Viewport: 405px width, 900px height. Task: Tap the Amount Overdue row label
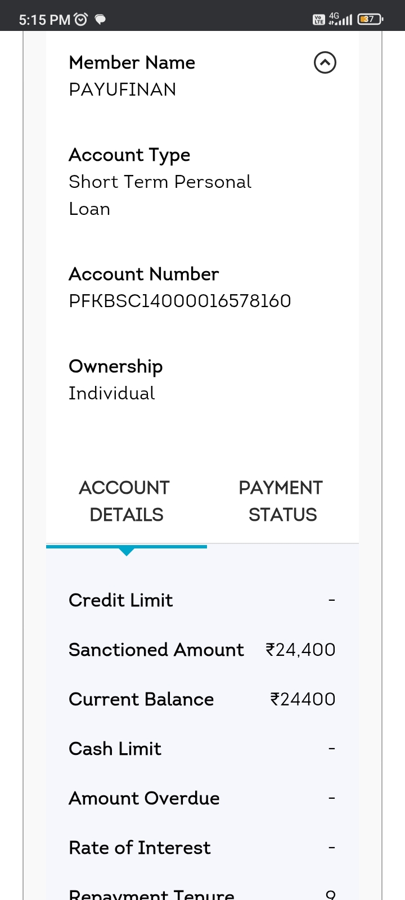tap(144, 798)
